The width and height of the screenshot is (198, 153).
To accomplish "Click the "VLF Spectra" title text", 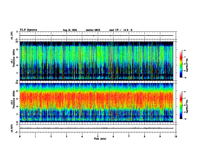I will pos(28,30).
